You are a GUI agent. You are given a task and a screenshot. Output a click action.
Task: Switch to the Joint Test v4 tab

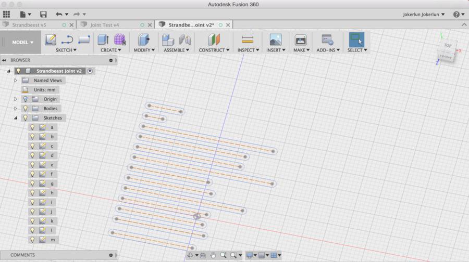[x=104, y=25]
